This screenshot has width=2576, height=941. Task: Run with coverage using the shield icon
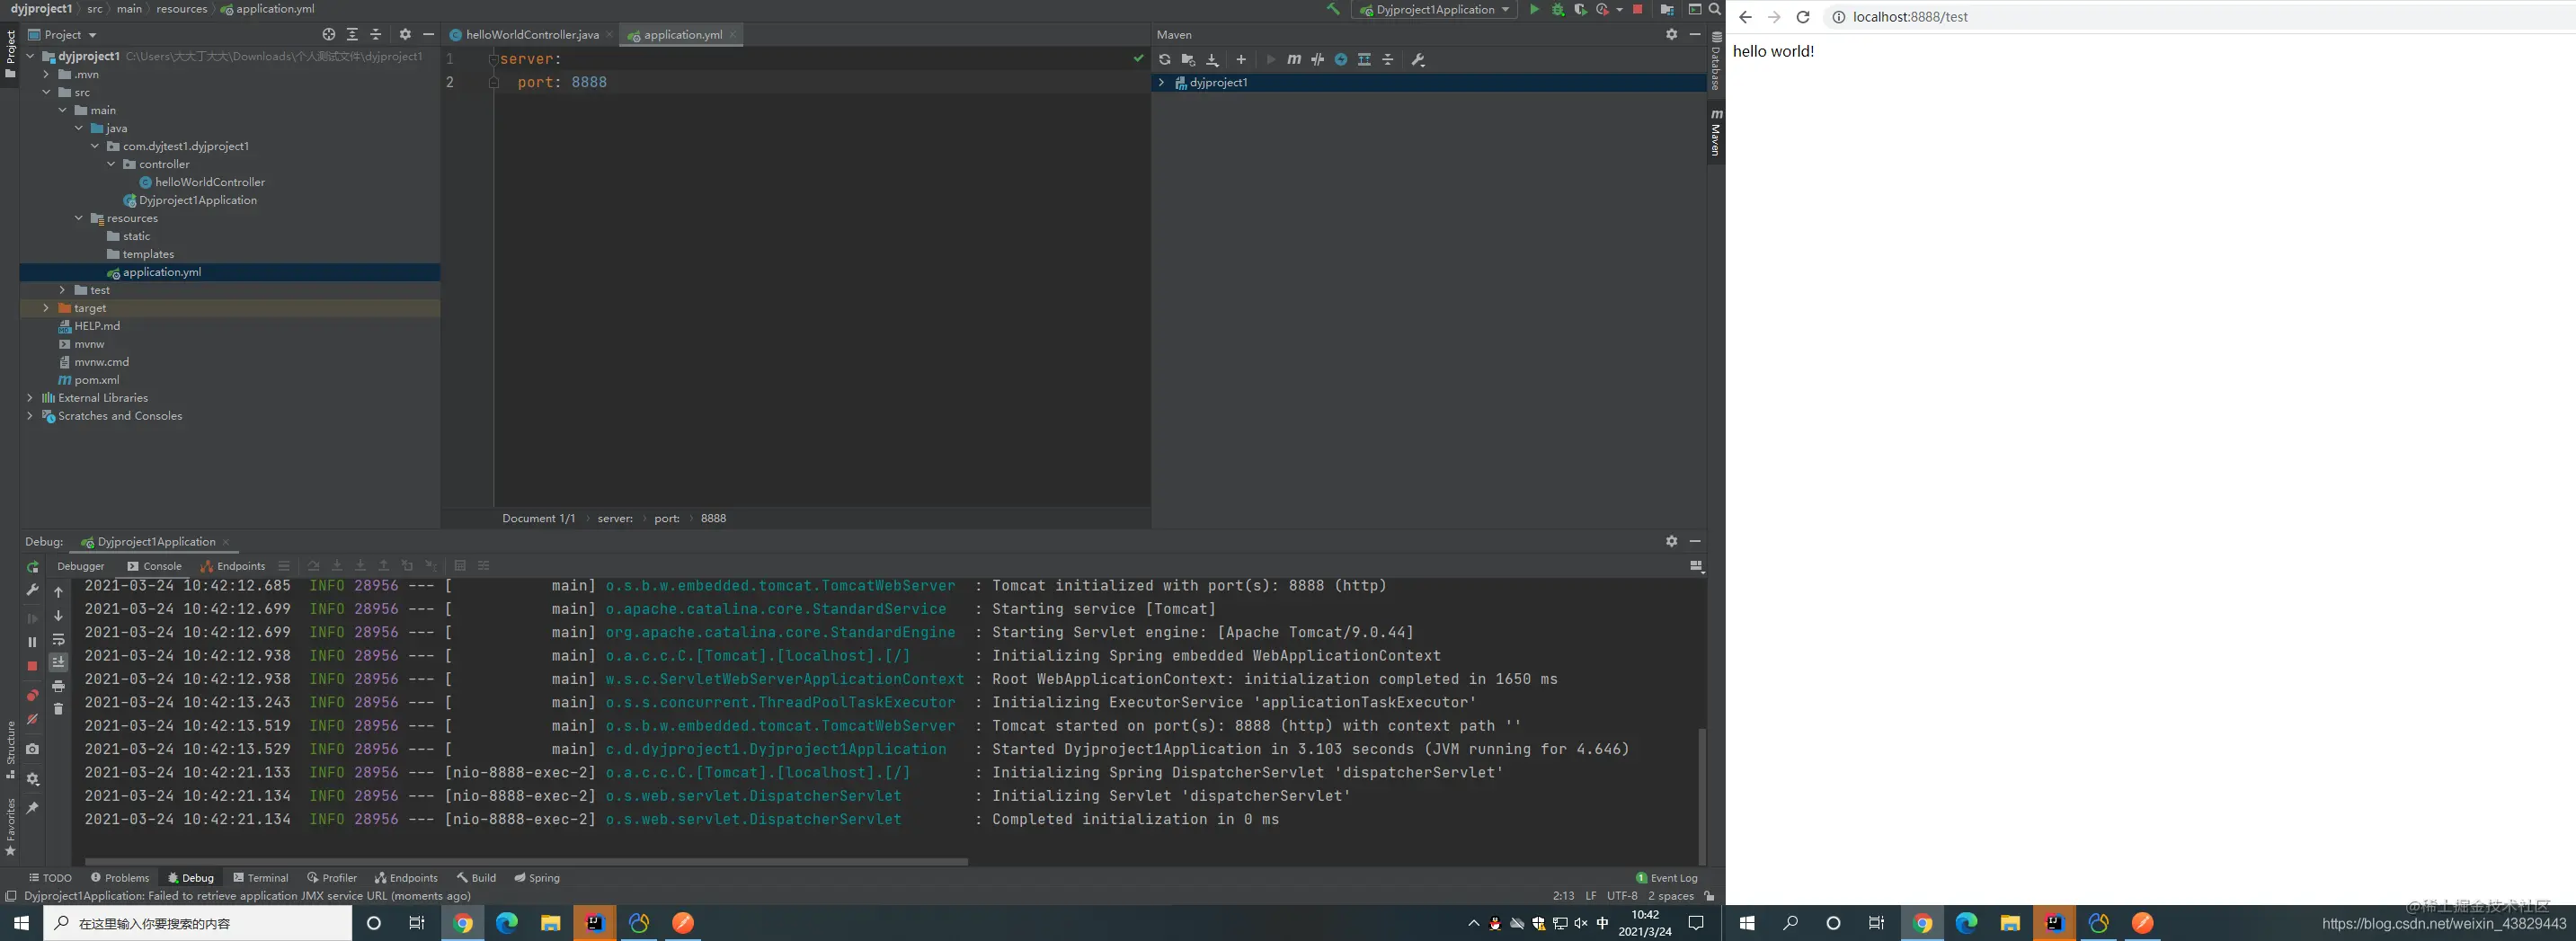1580,9
